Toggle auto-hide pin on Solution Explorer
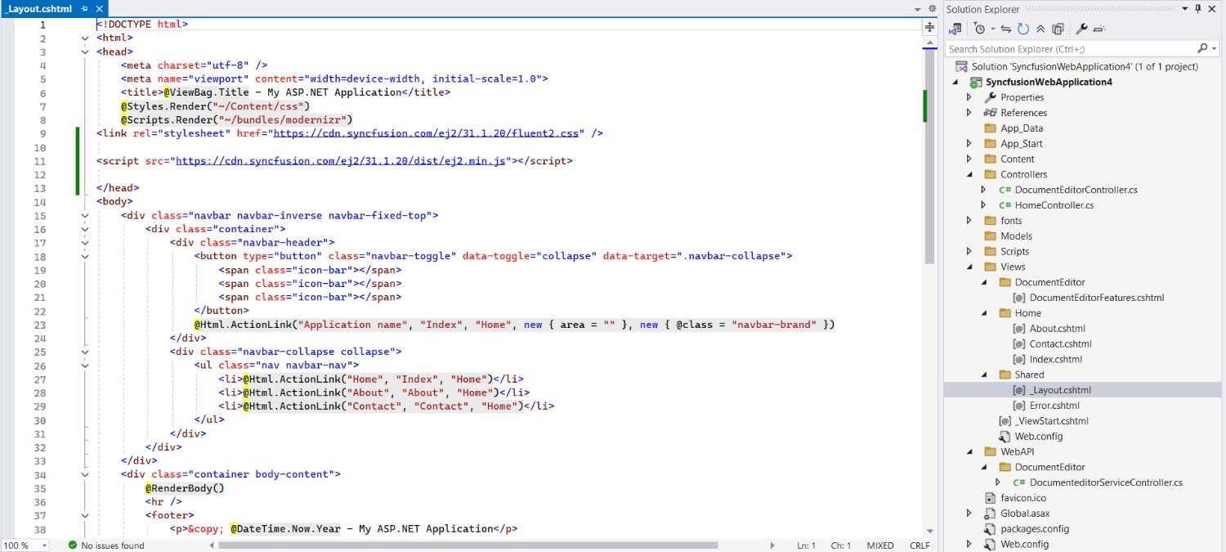The image size is (1226, 552). point(1197,9)
